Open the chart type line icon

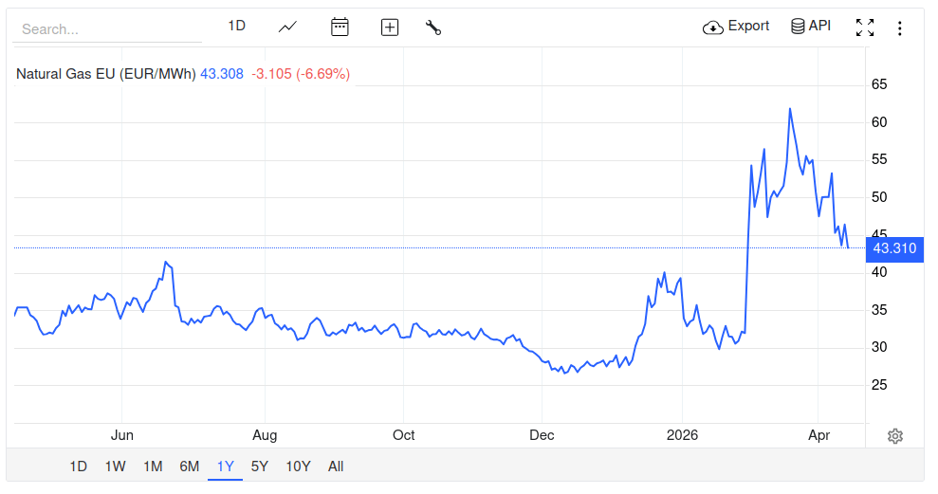coord(288,27)
